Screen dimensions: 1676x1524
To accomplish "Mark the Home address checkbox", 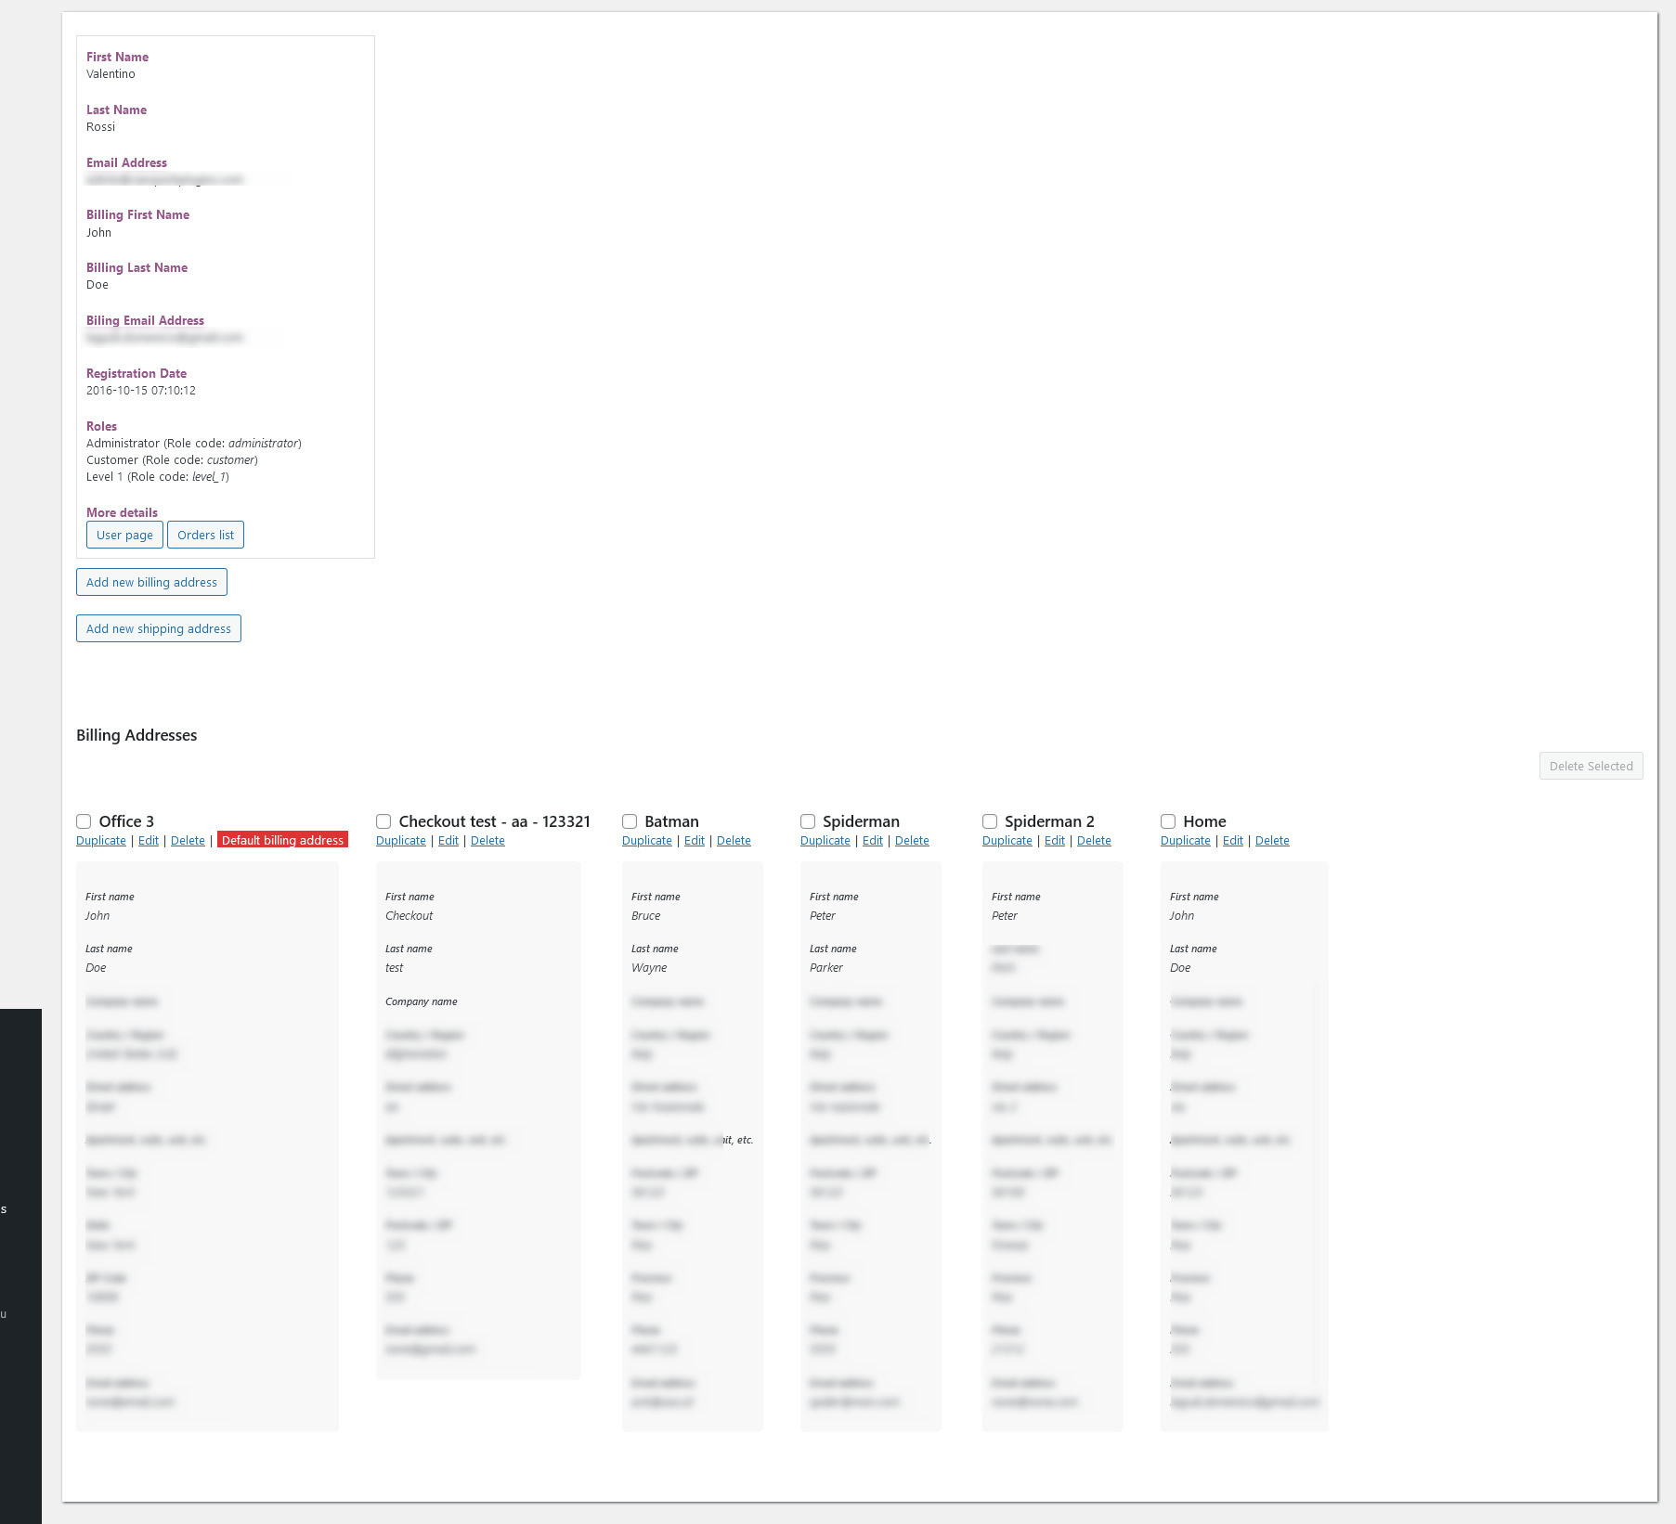I will pos(1168,821).
